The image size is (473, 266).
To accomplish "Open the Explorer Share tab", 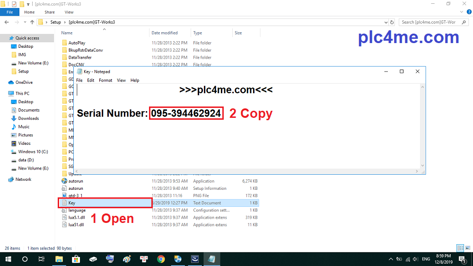I will (50, 12).
